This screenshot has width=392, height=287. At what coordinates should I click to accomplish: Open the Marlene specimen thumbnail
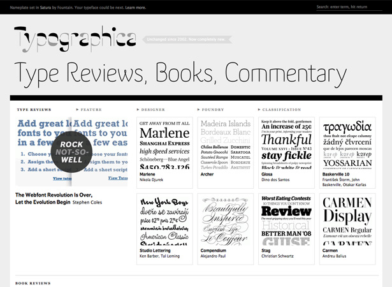164,145
